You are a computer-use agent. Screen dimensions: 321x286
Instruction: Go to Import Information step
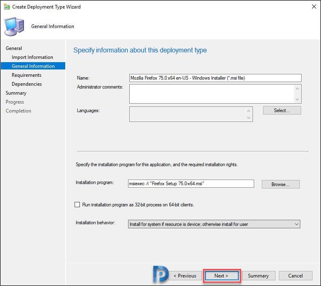click(x=32, y=57)
